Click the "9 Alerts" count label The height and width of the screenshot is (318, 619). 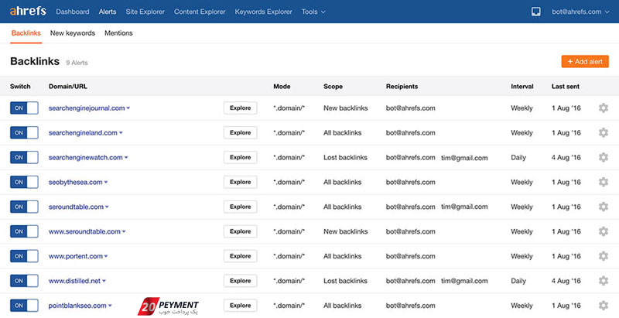[x=77, y=63]
